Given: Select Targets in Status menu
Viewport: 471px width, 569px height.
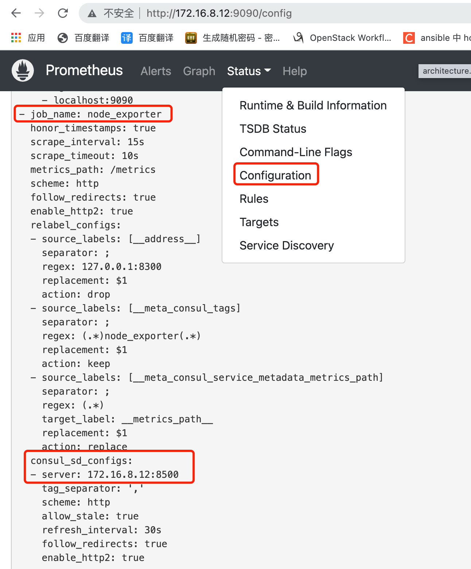Looking at the screenshot, I should coord(313,222).
